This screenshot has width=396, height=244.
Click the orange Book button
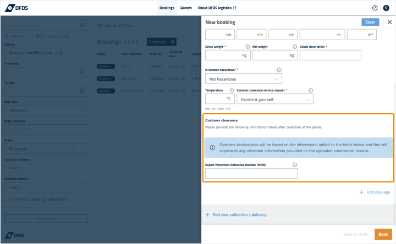coord(383,235)
